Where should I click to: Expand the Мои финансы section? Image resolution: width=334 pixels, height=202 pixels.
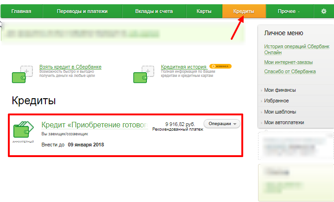(x=280, y=90)
